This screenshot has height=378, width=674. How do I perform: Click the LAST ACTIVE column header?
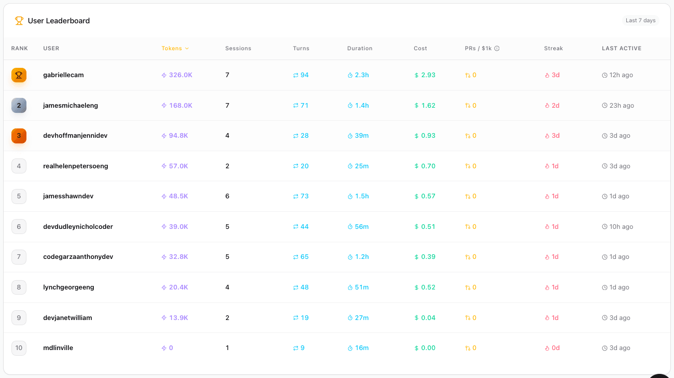622,48
